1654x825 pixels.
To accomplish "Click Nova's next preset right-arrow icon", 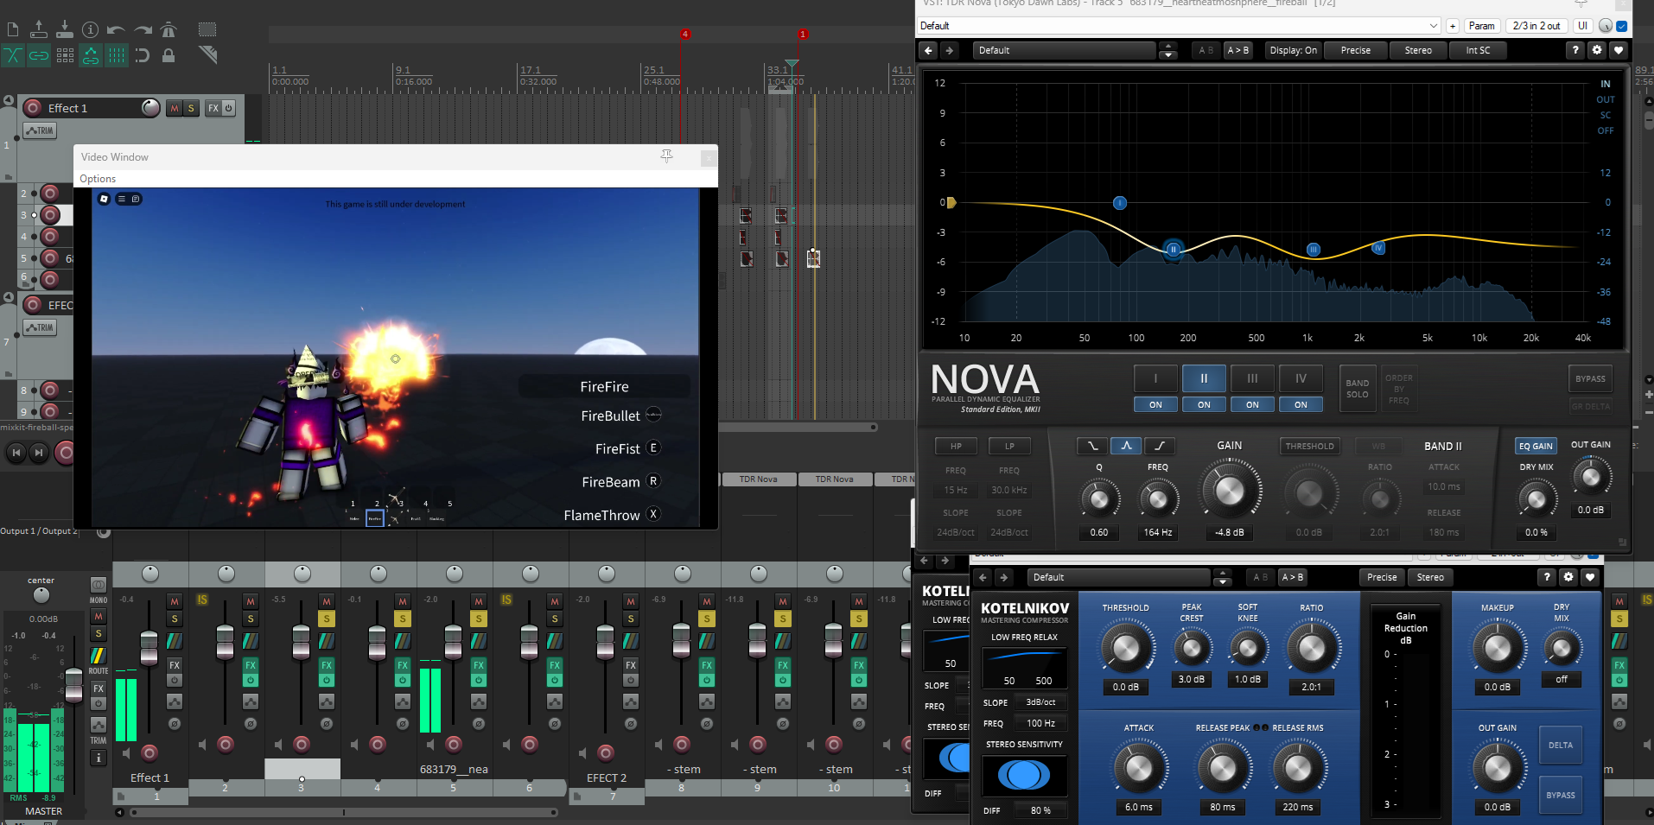I will pos(949,50).
